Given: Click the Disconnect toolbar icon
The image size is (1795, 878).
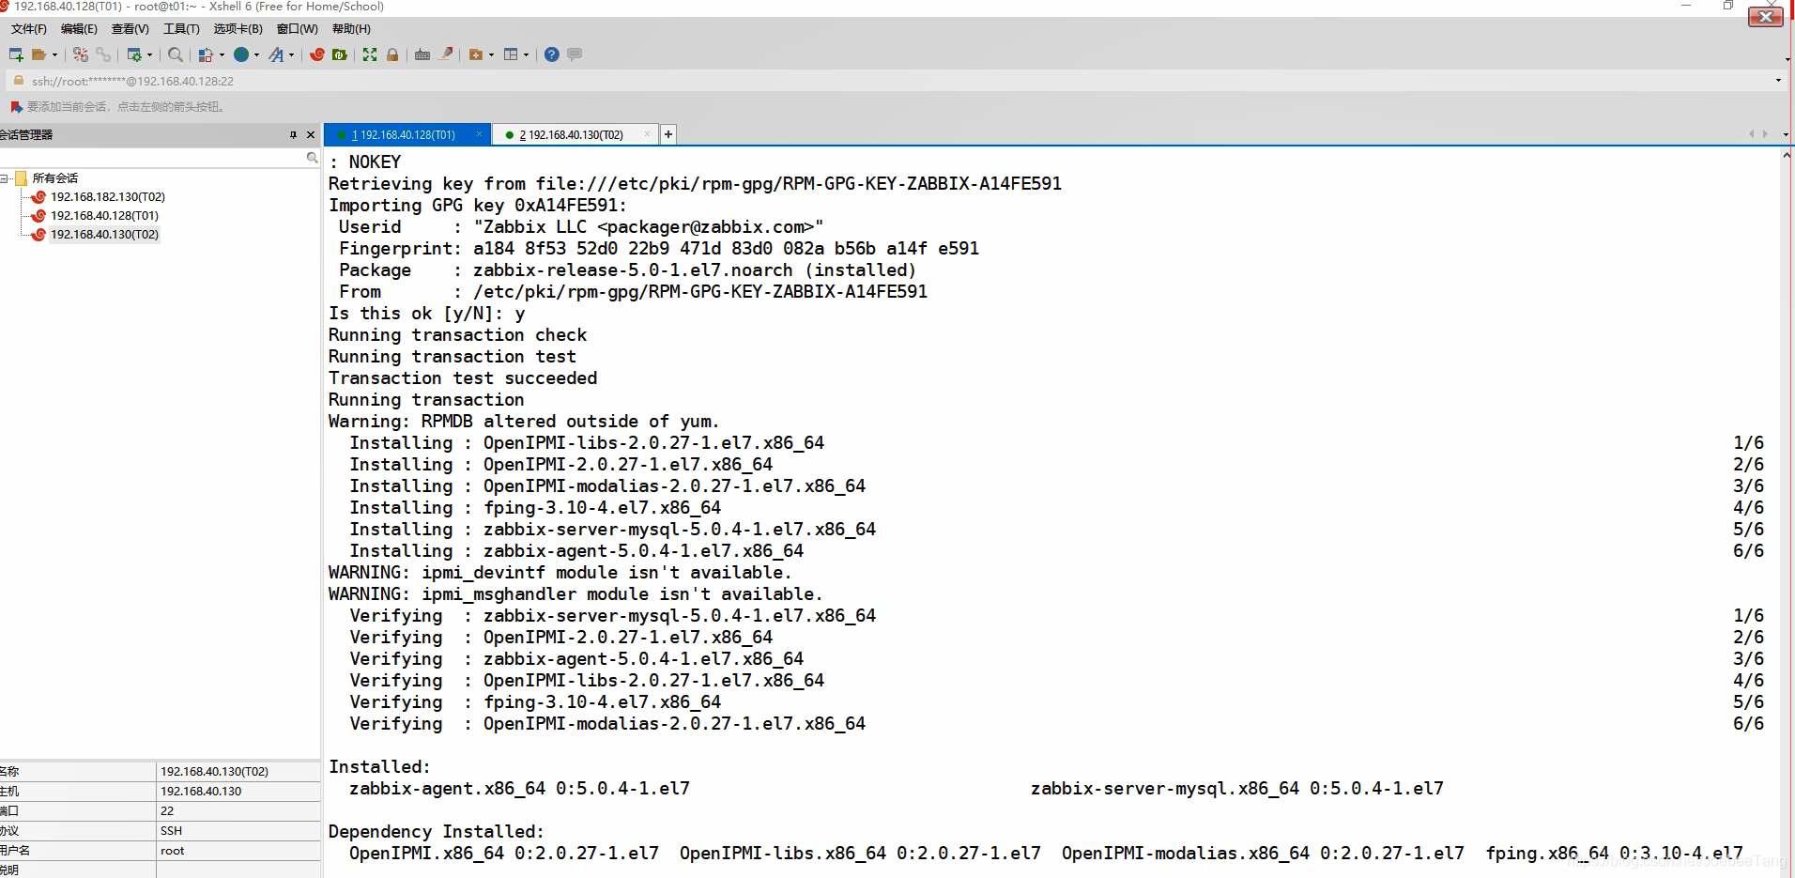Looking at the screenshot, I should 81,54.
